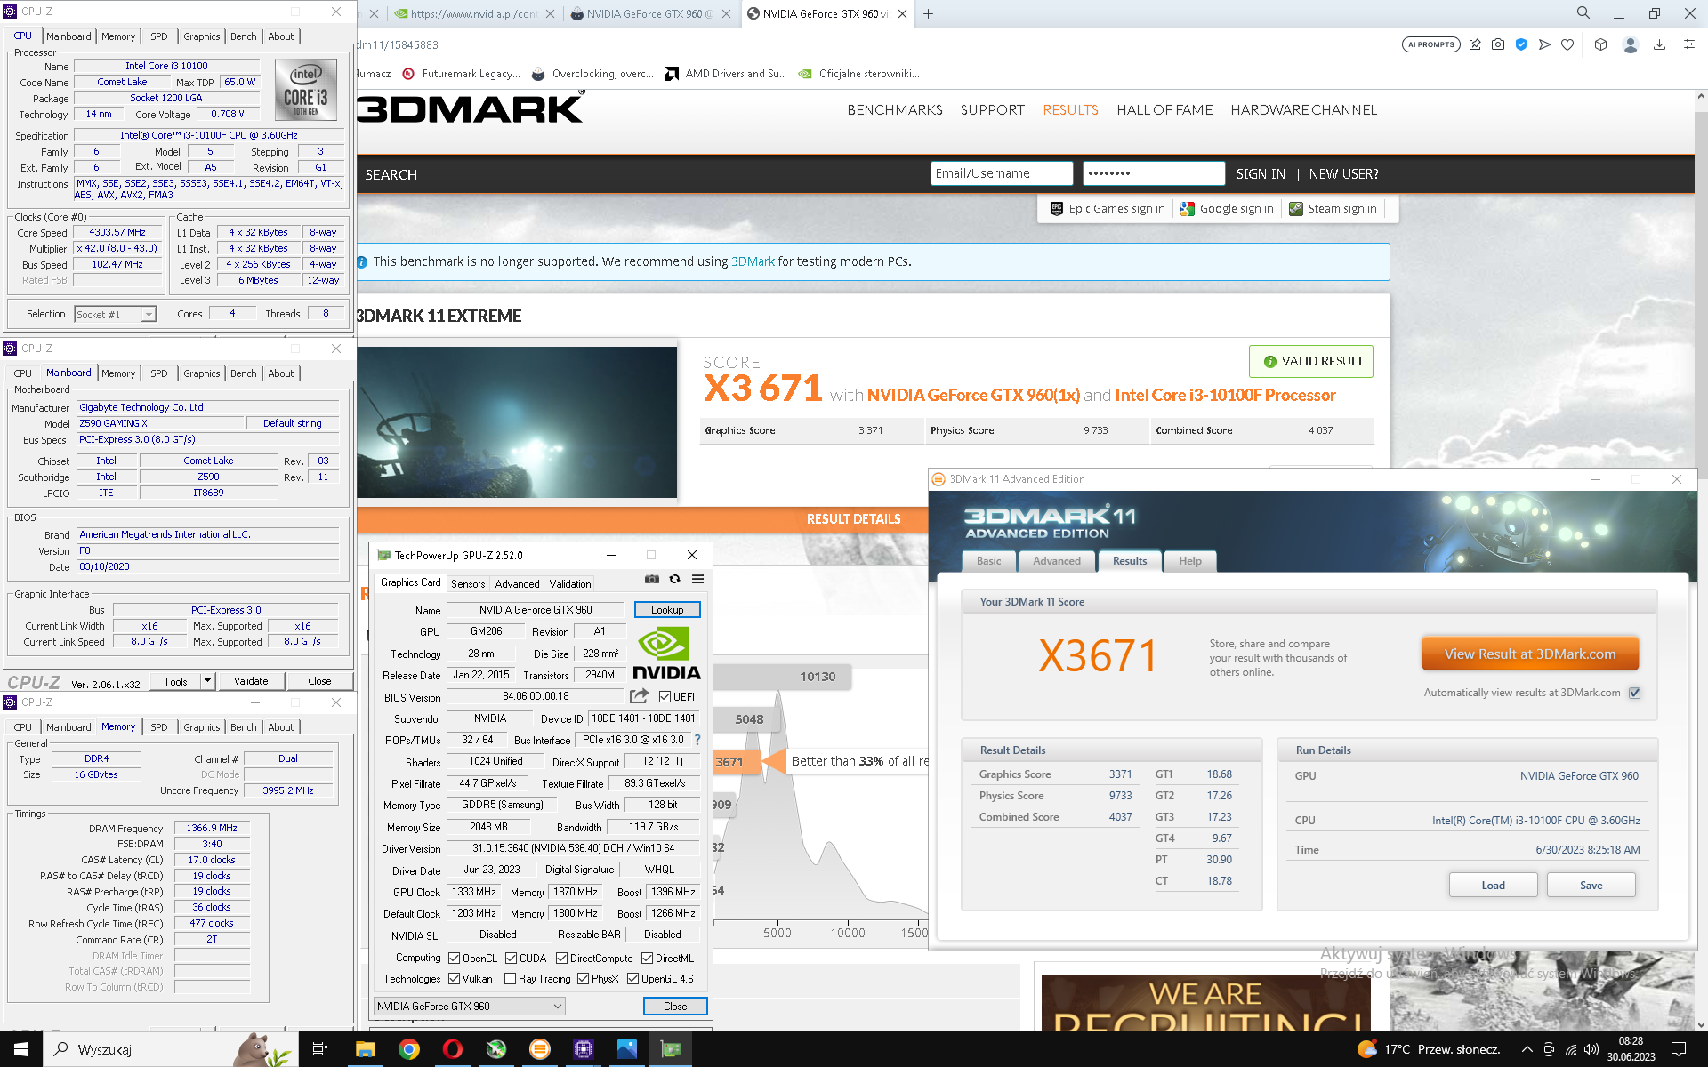This screenshot has height=1067, width=1708.
Task: Open the notification center icon
Action: [1679, 1049]
